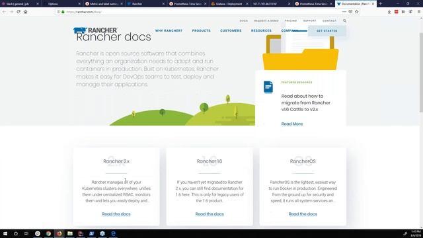423x238 pixels.
Task: Launch Chrome from the taskbar
Action: pyautogui.click(x=48, y=233)
